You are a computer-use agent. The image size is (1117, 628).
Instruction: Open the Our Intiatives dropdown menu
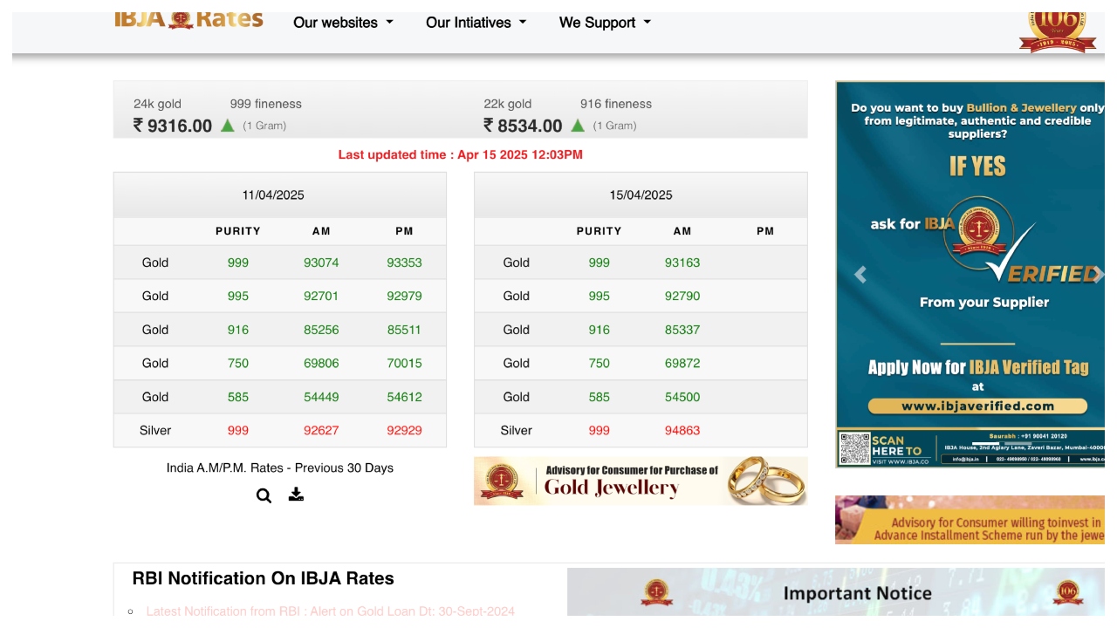tap(476, 23)
